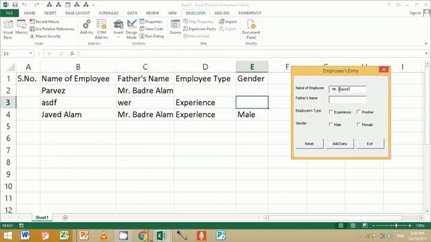Image resolution: width=431 pixels, height=242 pixels.
Task: Toggle Use Relative References
Action: (x=52, y=29)
